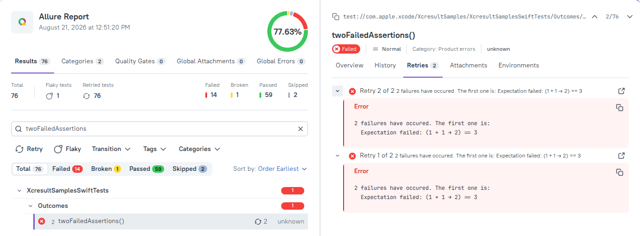Copy error text of Retry 1
Viewport: 640px width, 236px height.
point(620,172)
